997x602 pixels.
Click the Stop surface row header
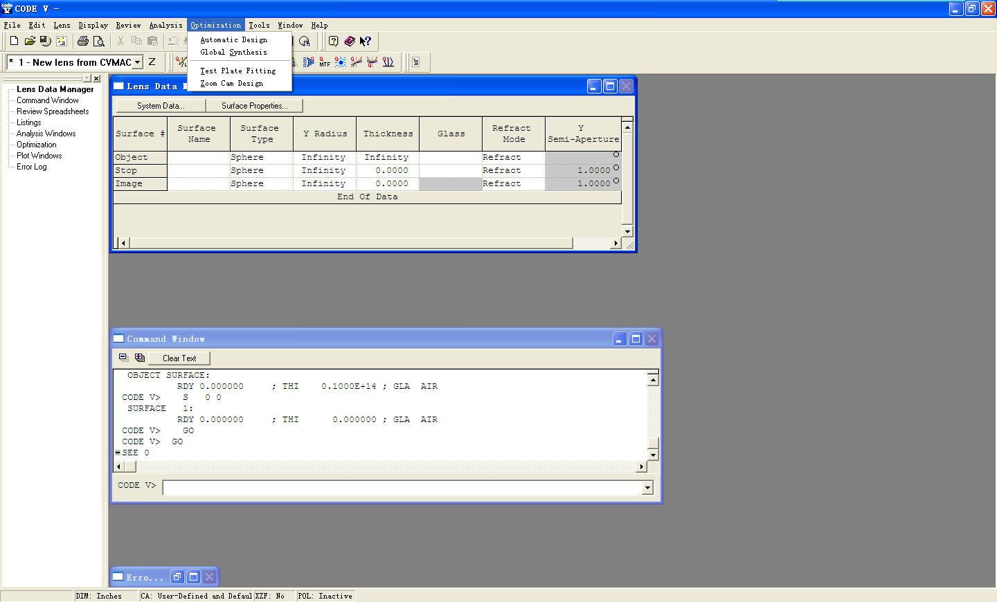[x=140, y=171]
